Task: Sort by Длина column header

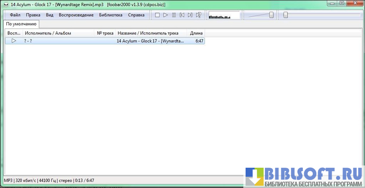Action: [x=196, y=33]
